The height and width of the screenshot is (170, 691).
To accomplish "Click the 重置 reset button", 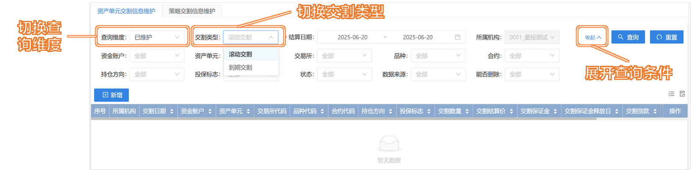I will (x=667, y=37).
